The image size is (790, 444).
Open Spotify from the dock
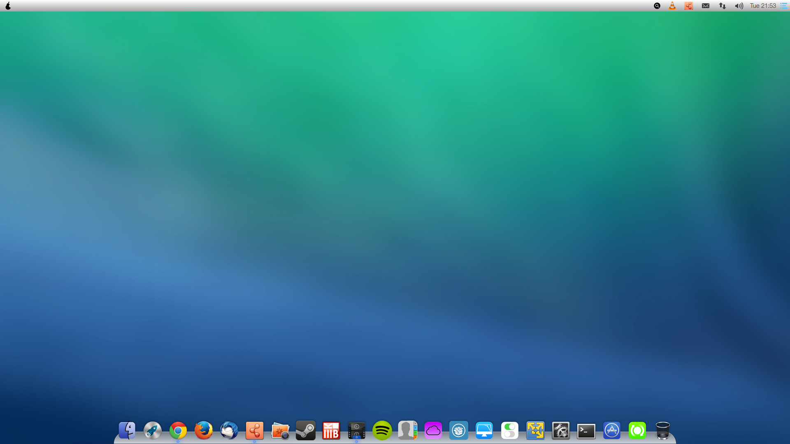(x=382, y=430)
